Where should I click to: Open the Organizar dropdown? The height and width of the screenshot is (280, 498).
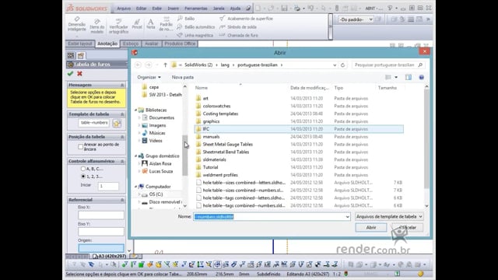pos(149,77)
